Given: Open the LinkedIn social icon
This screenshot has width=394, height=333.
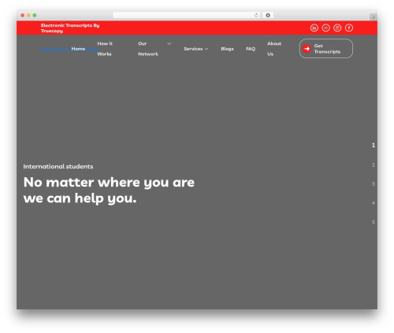Looking at the screenshot, I should 314,28.
